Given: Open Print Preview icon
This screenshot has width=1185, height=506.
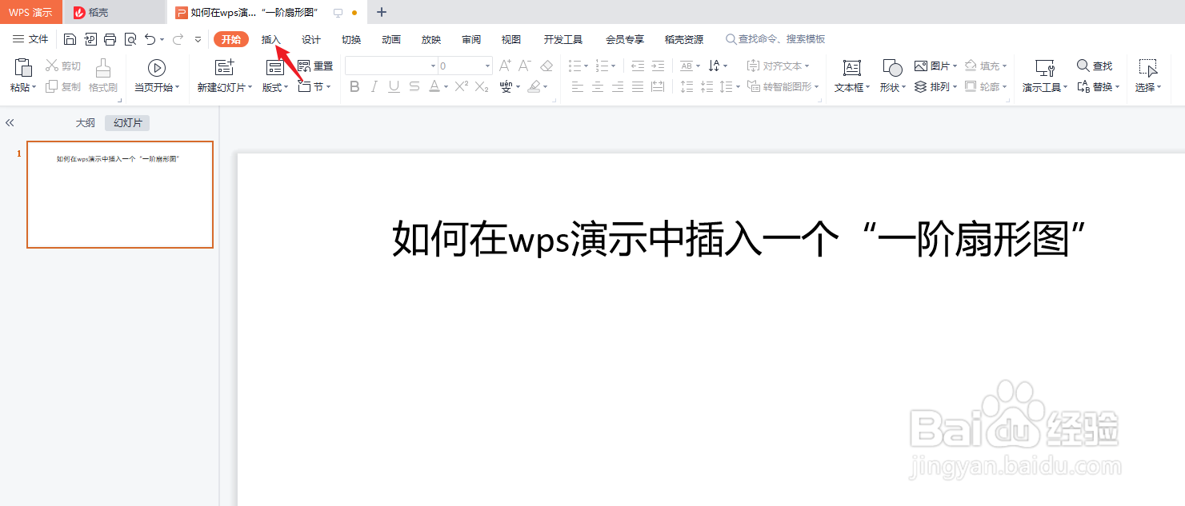Looking at the screenshot, I should point(130,39).
